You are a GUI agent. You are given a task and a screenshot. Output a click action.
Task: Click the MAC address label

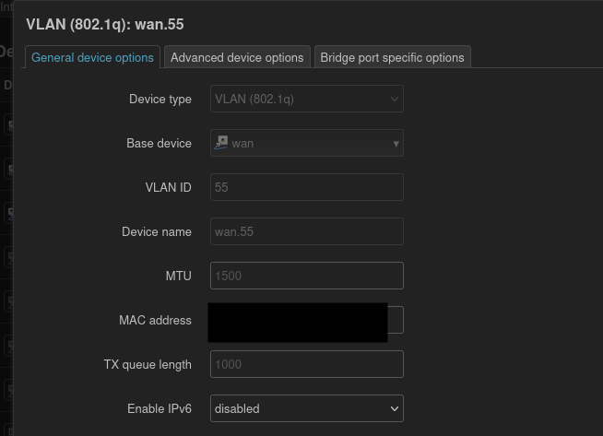[155, 320]
